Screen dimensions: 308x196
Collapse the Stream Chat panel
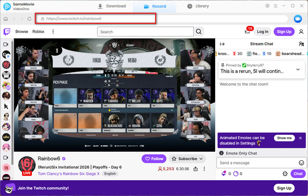[222, 44]
